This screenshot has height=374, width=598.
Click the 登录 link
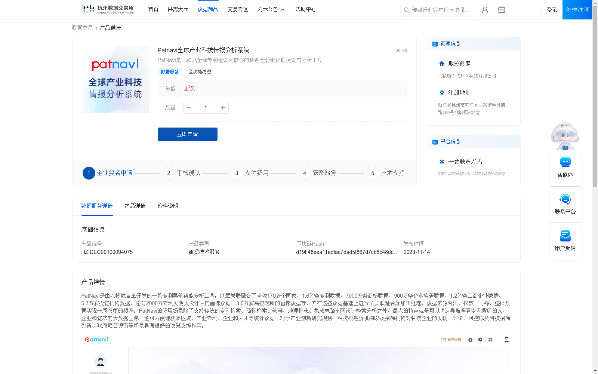click(x=552, y=10)
